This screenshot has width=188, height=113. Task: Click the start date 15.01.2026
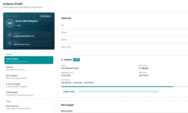pyautogui.click(x=66, y=75)
